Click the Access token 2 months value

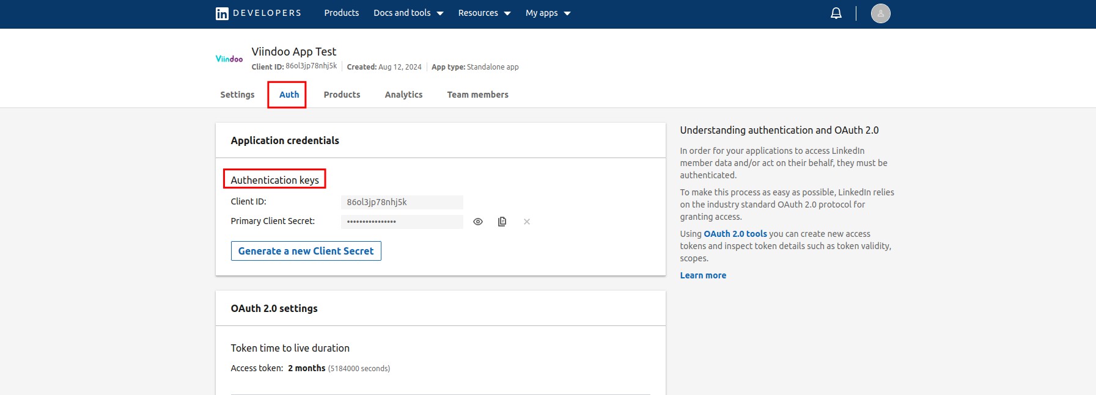[306, 368]
